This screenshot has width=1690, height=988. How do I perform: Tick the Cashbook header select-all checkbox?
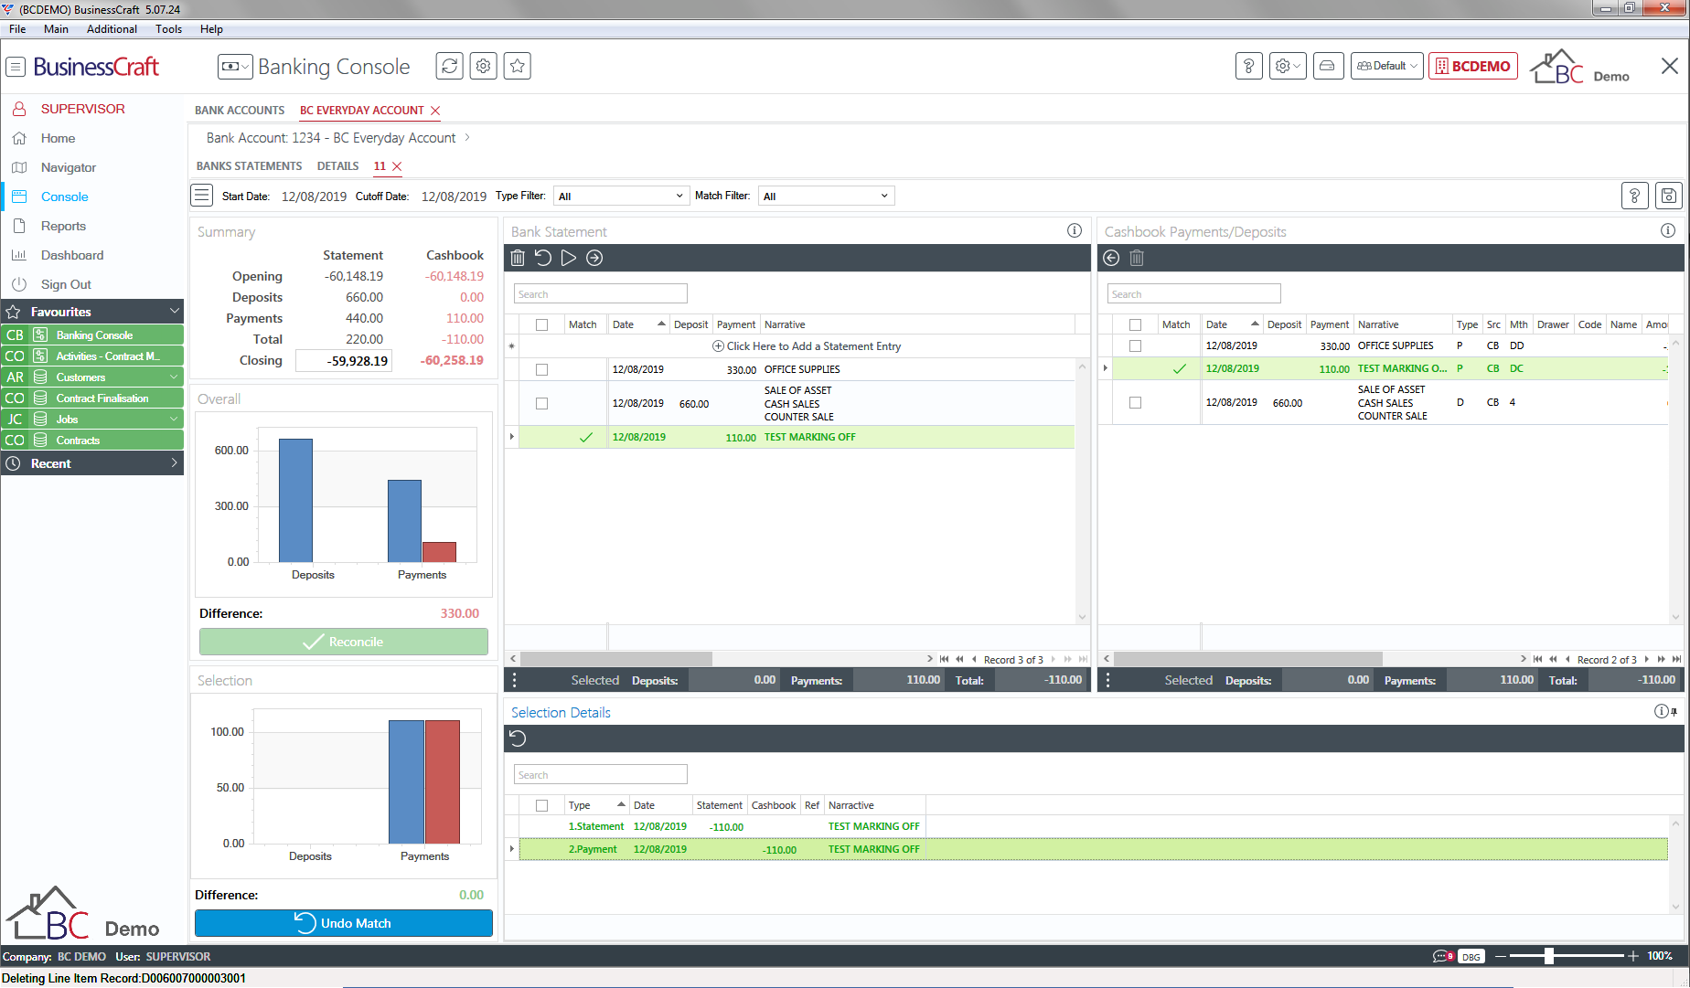point(1135,324)
